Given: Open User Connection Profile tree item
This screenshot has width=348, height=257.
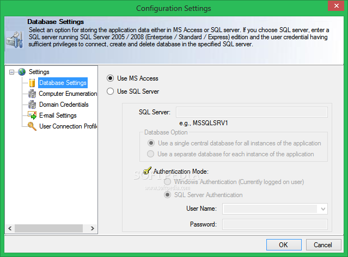Looking at the screenshot, I should point(68,126).
